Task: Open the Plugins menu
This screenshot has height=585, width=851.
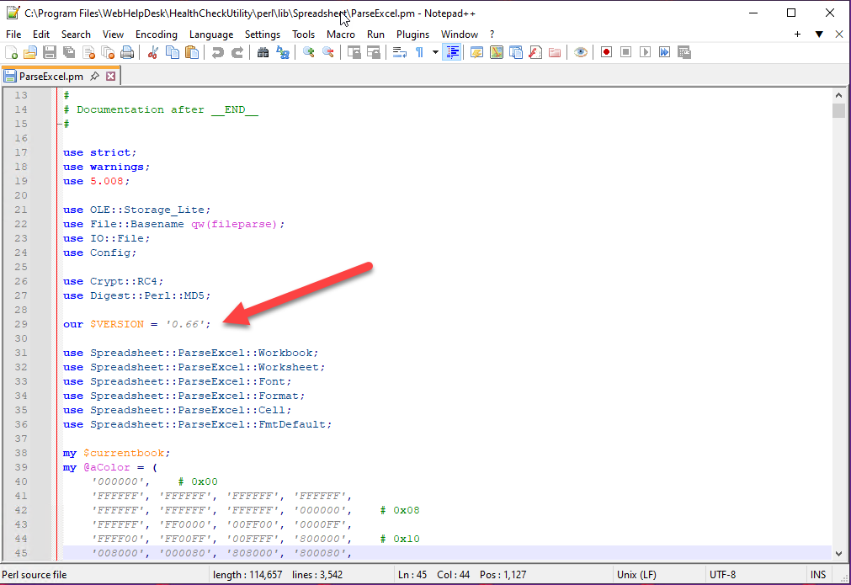Action: pyautogui.click(x=412, y=35)
